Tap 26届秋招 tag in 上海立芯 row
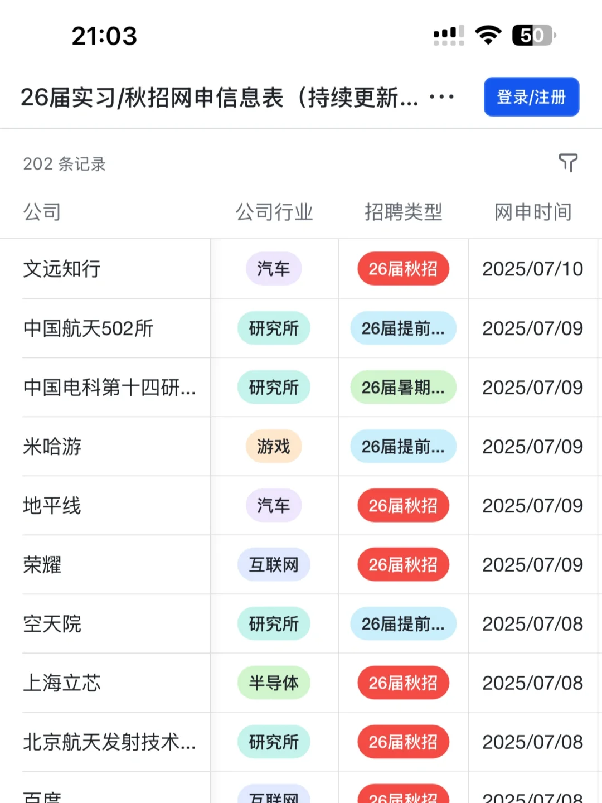This screenshot has height=803, width=602. tap(403, 683)
